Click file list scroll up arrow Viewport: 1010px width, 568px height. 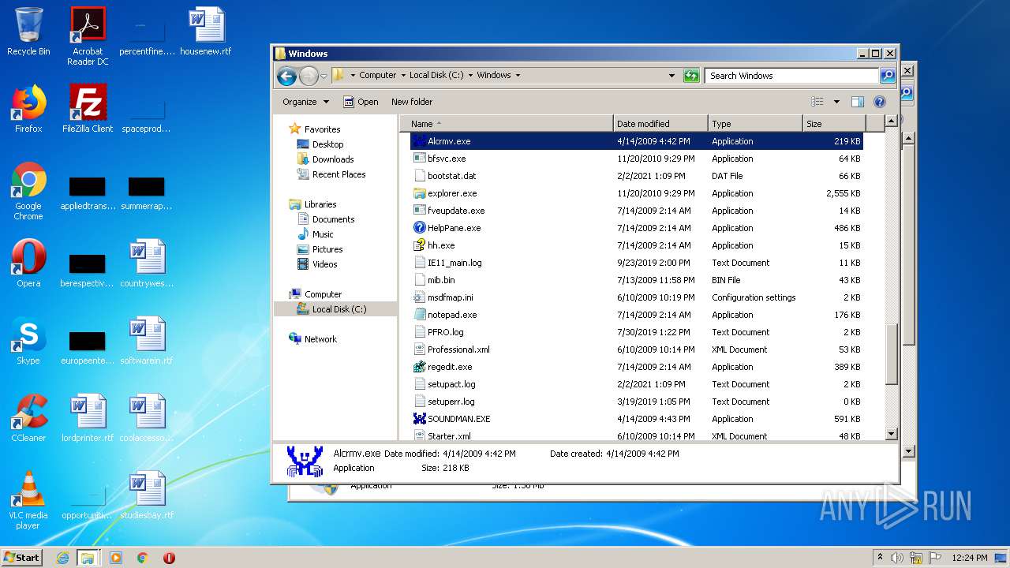(891, 121)
